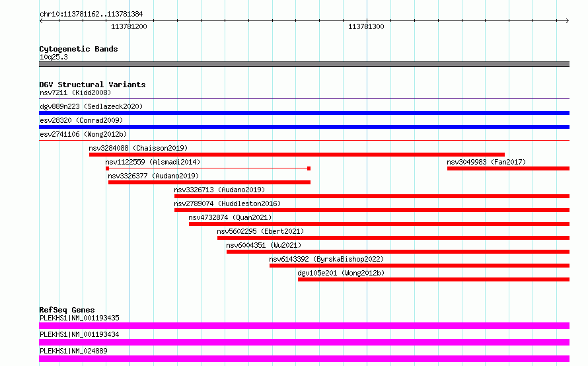The height and width of the screenshot is (366, 588).
Task: Click the 113781200 ruler coordinate
Action: [129, 26]
